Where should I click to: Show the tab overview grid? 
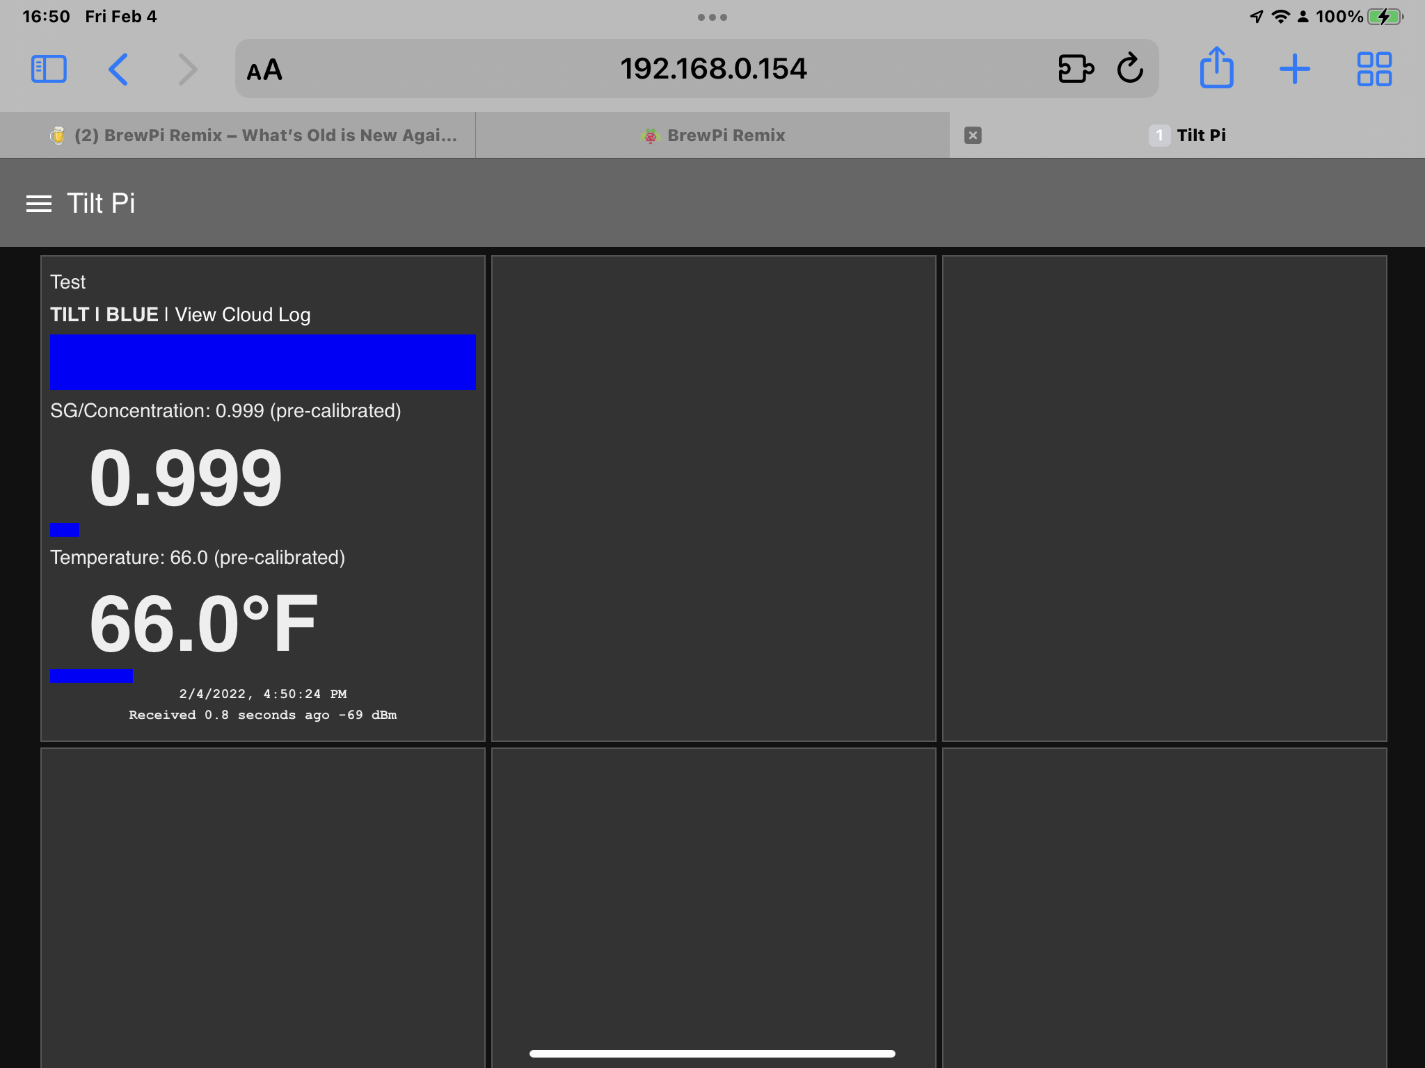(x=1374, y=69)
